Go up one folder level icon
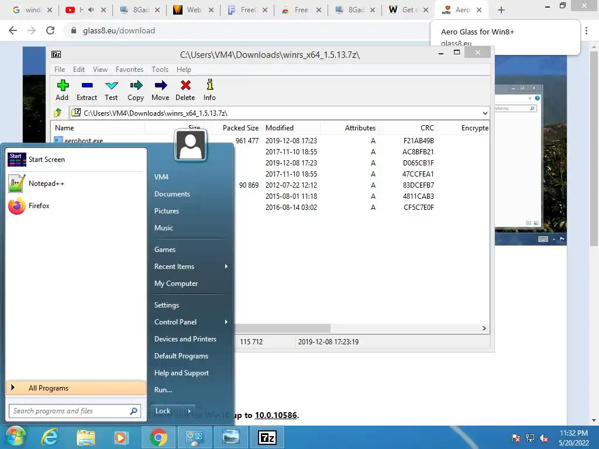Viewport: 599px width, 449px height. point(58,113)
